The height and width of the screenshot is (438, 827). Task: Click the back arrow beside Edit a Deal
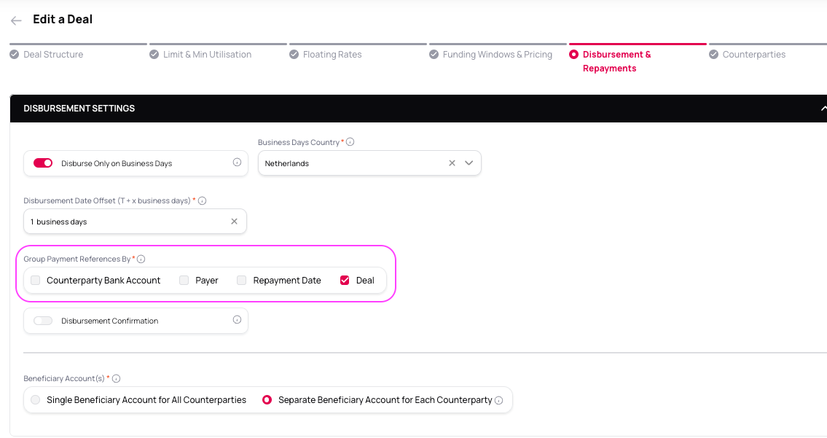coord(16,20)
